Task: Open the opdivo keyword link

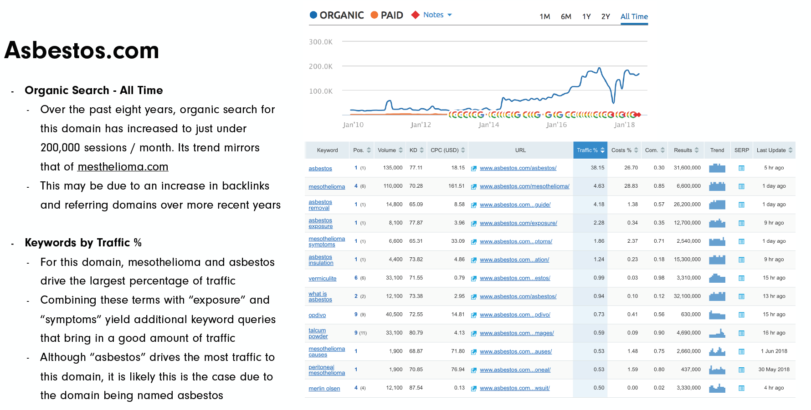Action: click(317, 315)
